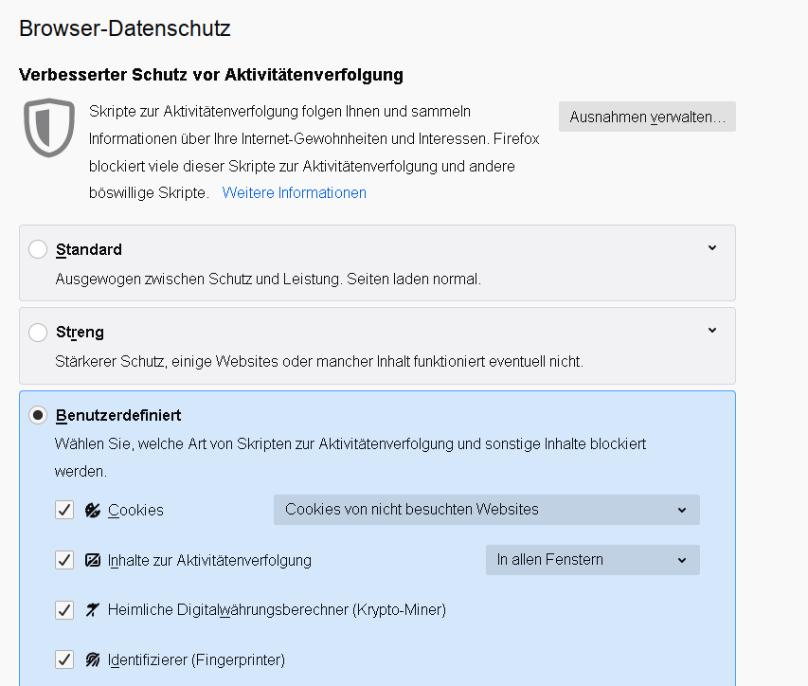Click the Krypto-Miner pickaxe icon

pos(93,610)
